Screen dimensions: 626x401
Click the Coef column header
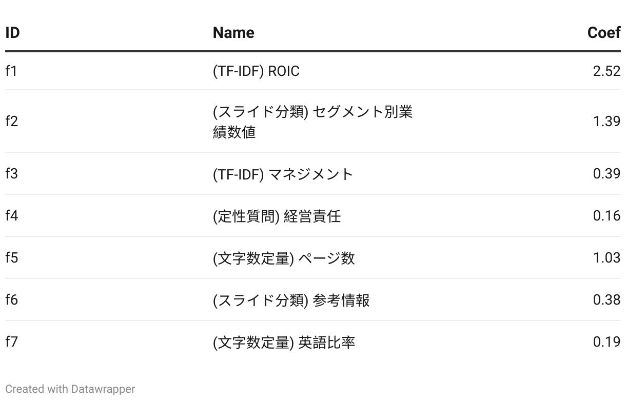604,33
